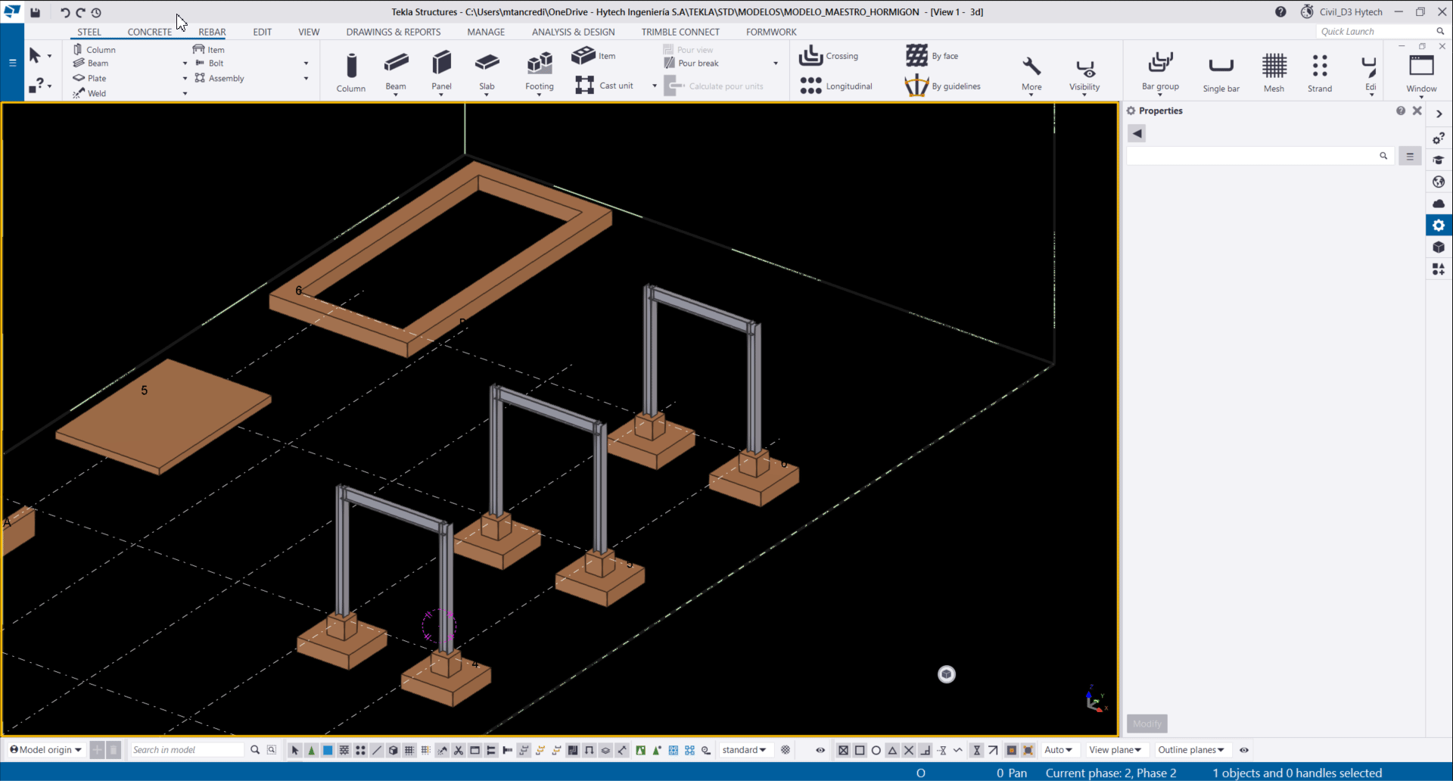
Task: Switch to the REBAR ribbon tab
Action: pos(212,32)
